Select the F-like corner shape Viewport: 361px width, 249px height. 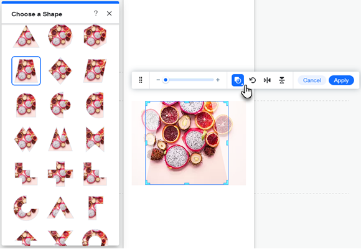point(96,208)
